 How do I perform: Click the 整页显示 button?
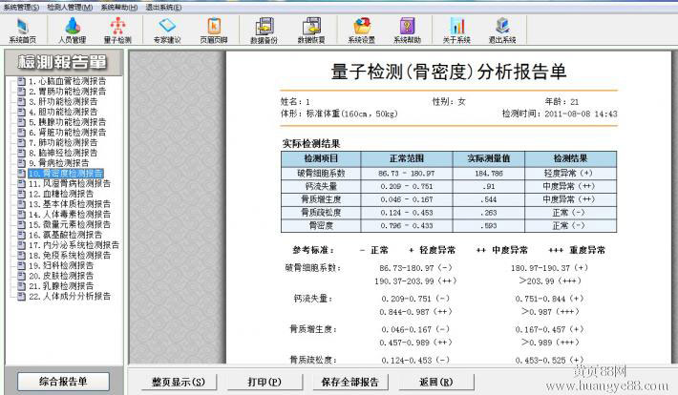coord(179,382)
